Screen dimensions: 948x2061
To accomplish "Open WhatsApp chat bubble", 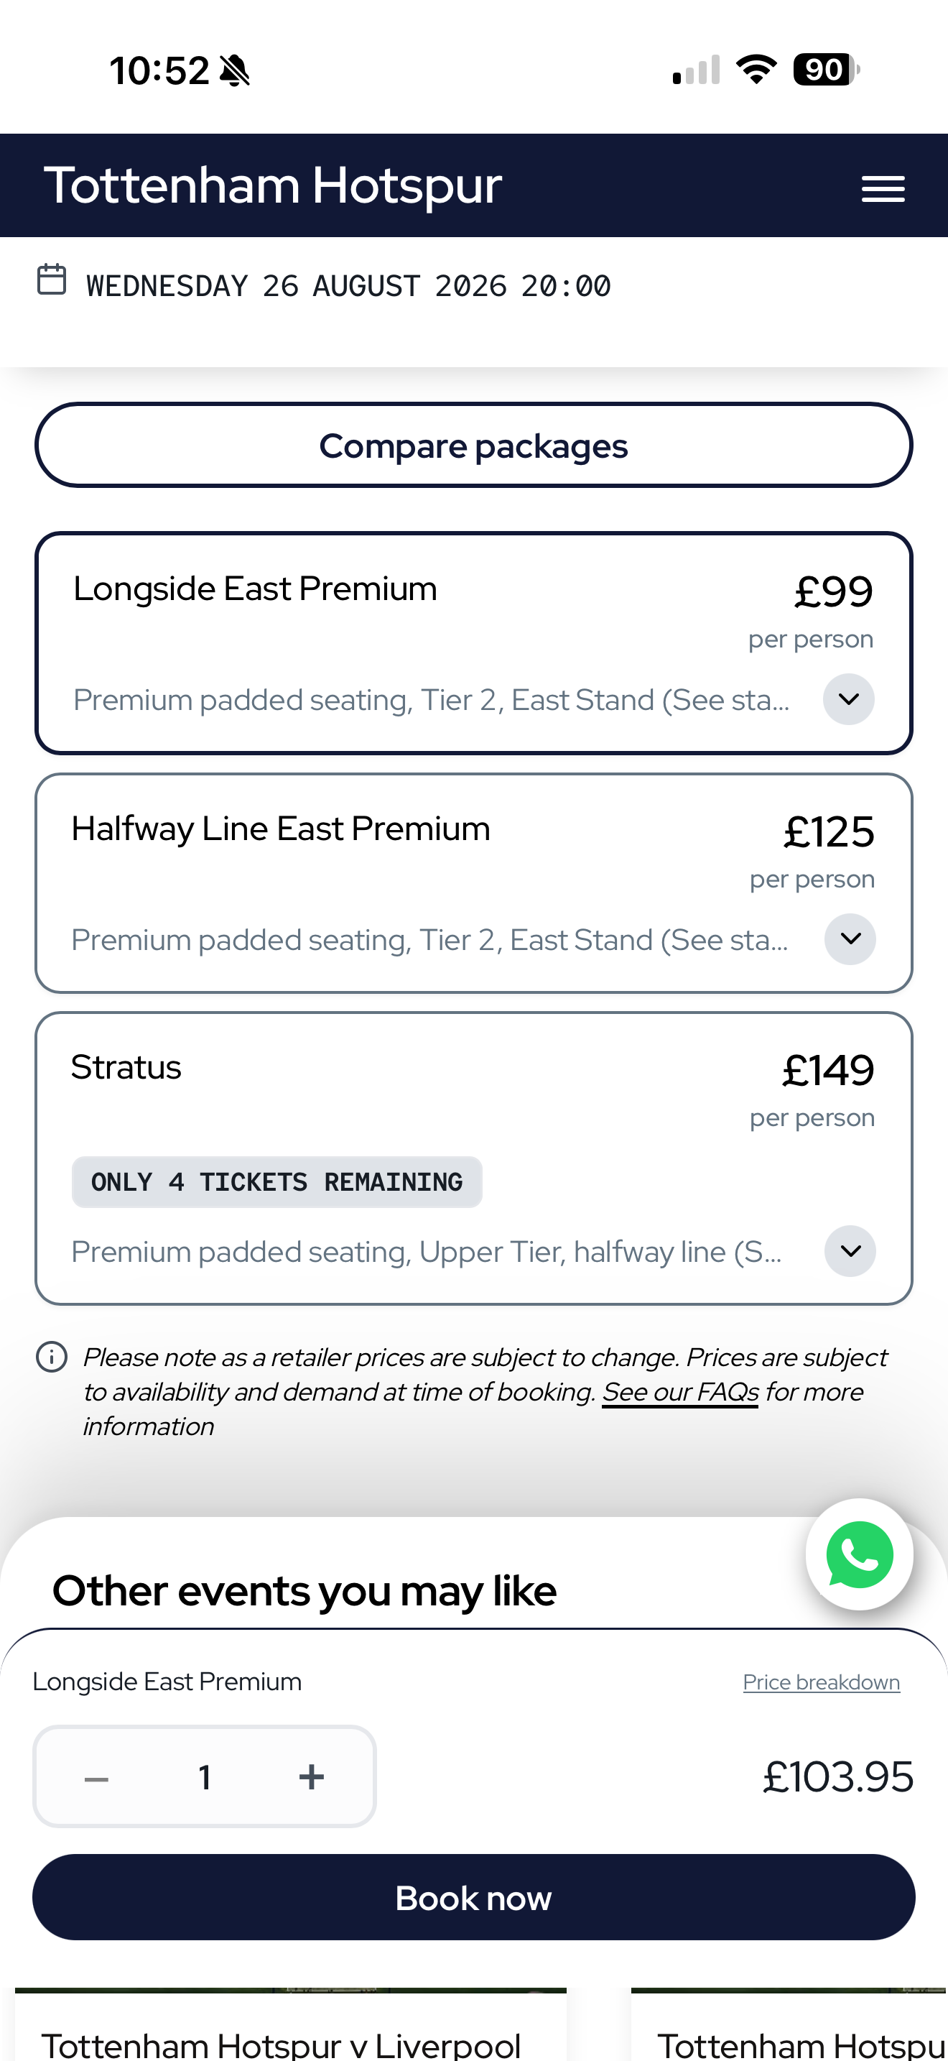I will (859, 1554).
